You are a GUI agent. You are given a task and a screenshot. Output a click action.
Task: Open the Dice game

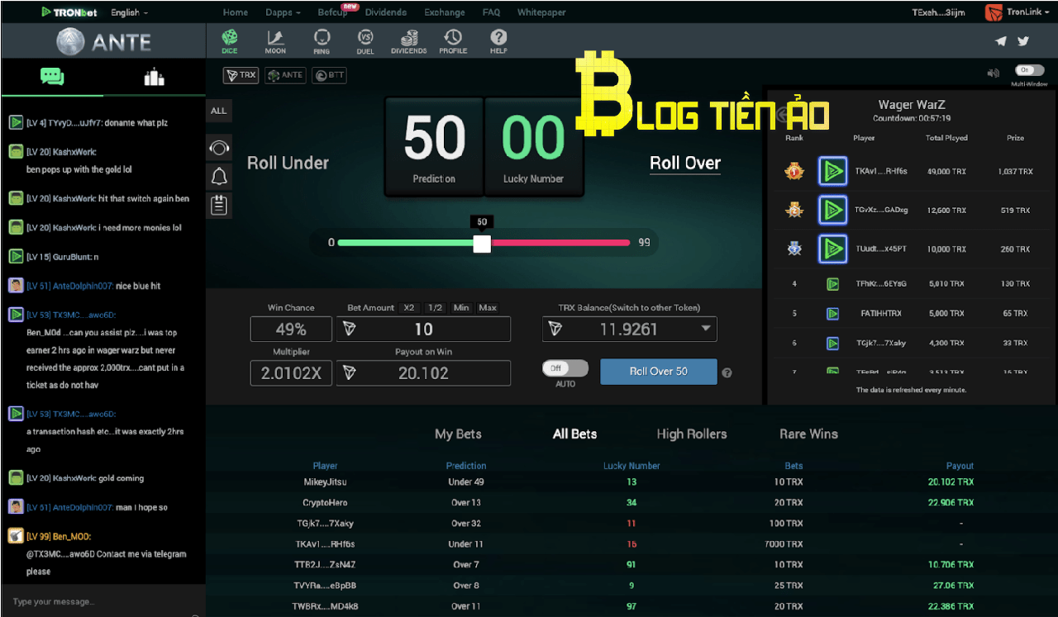click(x=230, y=41)
